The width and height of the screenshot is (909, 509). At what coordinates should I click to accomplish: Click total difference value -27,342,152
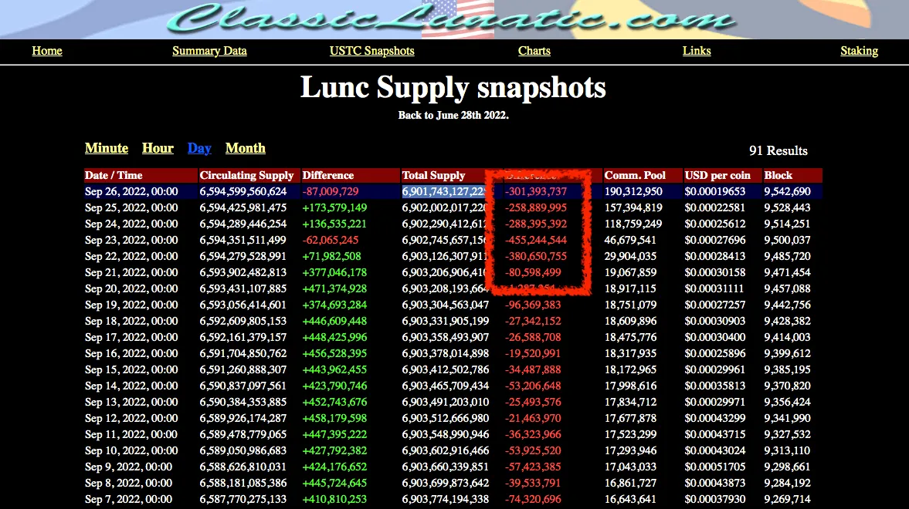pos(533,322)
